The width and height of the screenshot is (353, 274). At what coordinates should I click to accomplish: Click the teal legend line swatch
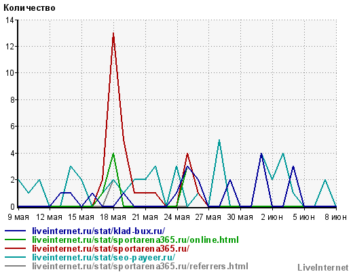click(x=15, y=257)
